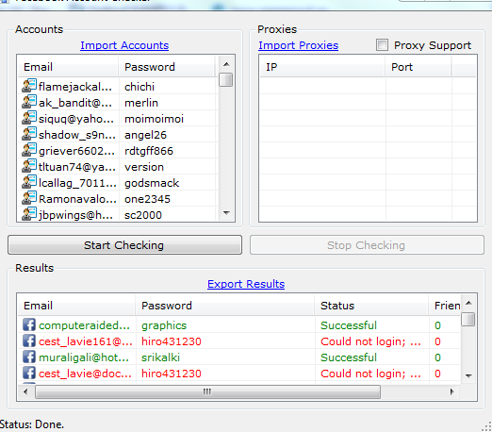The image size is (492, 432).
Task: Select the results password cell 'graphics'
Action: point(164,325)
